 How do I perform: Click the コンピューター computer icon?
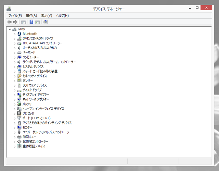(19, 57)
